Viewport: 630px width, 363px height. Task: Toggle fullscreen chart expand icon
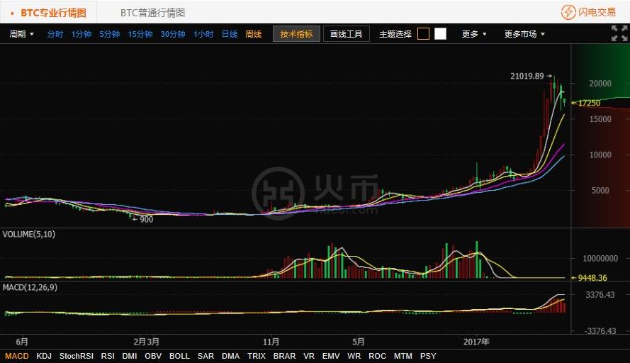[619, 33]
